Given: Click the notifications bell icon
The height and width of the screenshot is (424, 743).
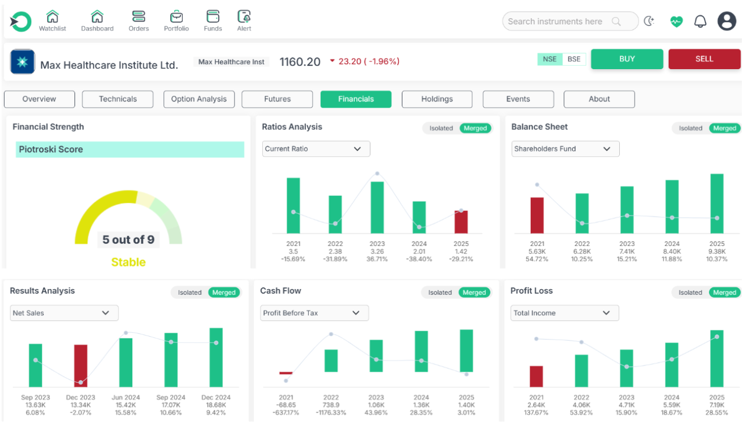Looking at the screenshot, I should pyautogui.click(x=700, y=22).
